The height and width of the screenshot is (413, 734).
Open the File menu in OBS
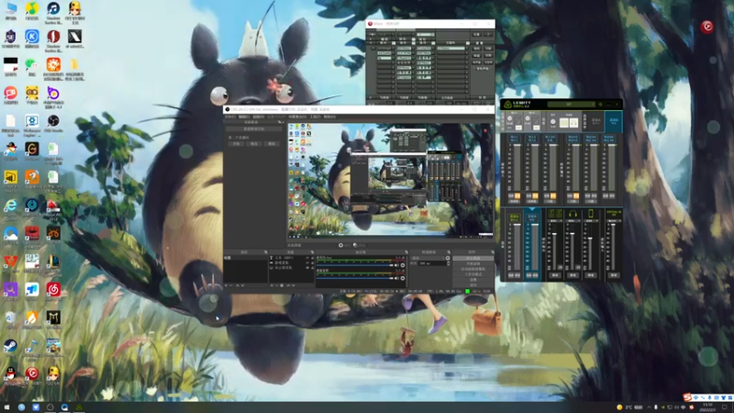[x=230, y=117]
